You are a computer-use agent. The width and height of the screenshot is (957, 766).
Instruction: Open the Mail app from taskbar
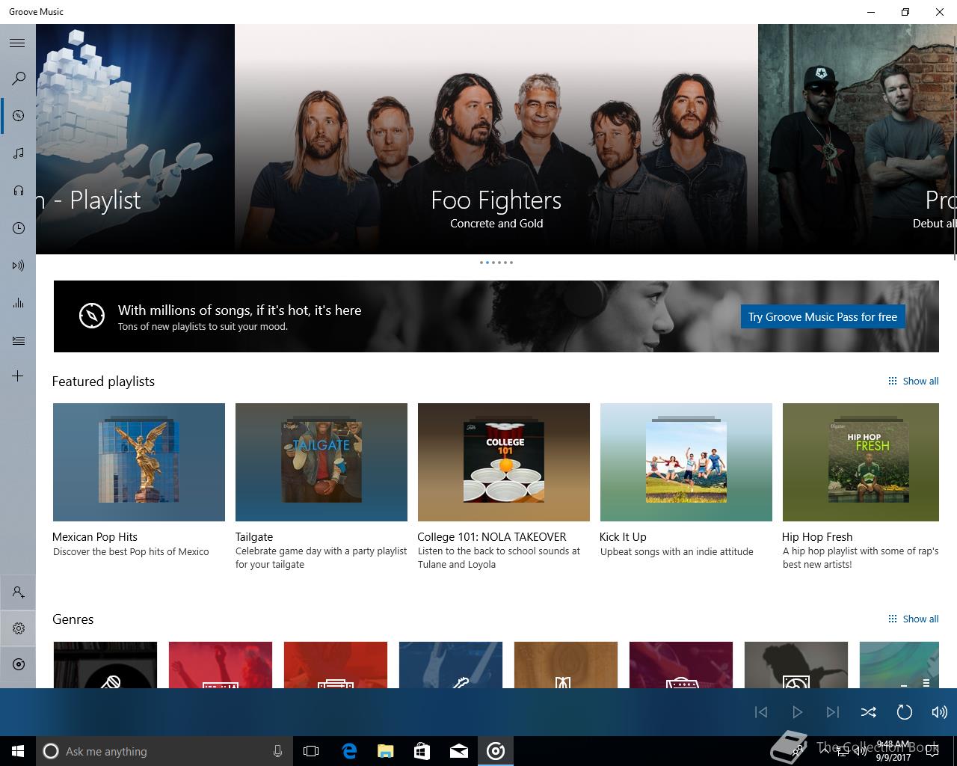pyautogui.click(x=459, y=751)
